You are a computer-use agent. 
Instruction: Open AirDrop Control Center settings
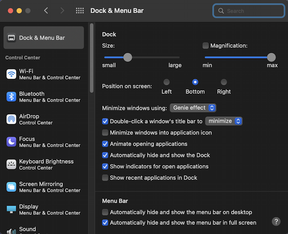[44, 119]
